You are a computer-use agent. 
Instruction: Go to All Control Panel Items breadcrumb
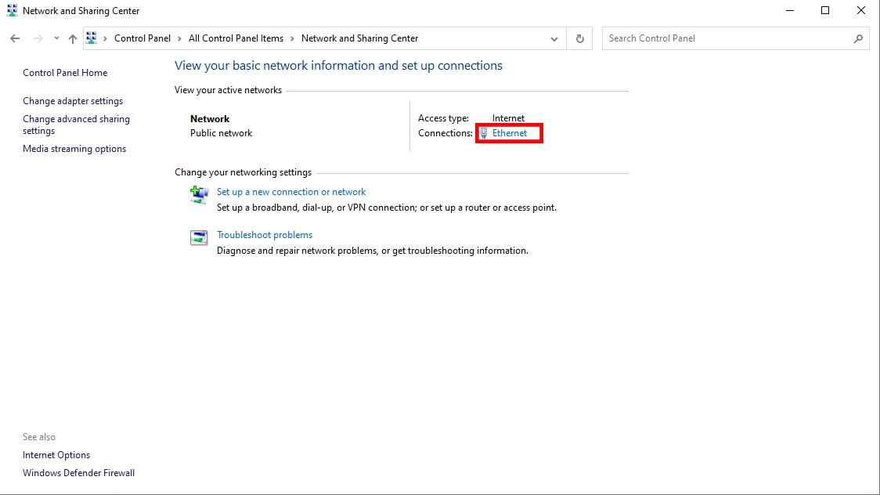pyautogui.click(x=236, y=38)
